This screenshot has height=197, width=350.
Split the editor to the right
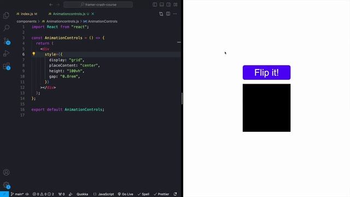pyautogui.click(x=168, y=14)
